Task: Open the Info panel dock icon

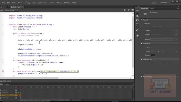Action: tap(137, 20)
